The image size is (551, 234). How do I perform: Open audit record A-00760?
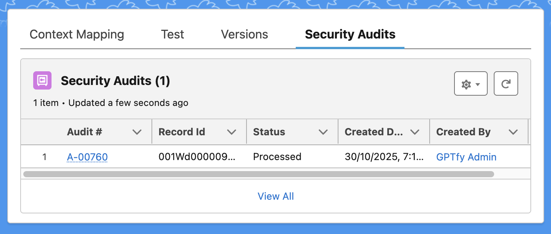87,157
